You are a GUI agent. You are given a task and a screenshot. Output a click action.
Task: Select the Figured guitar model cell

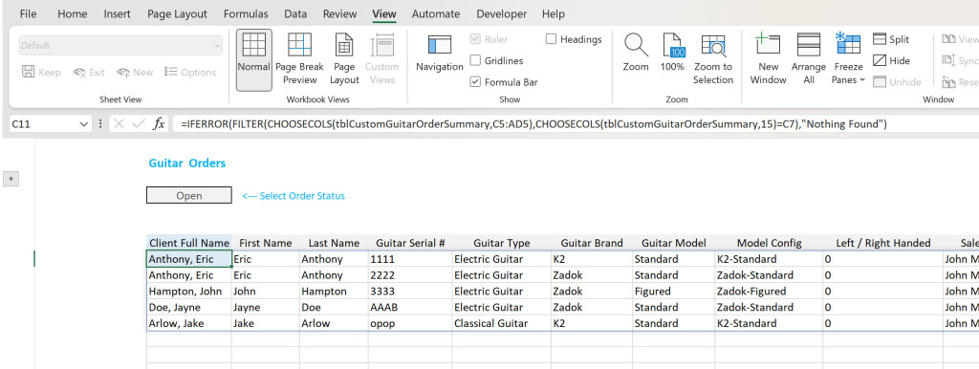point(673,292)
